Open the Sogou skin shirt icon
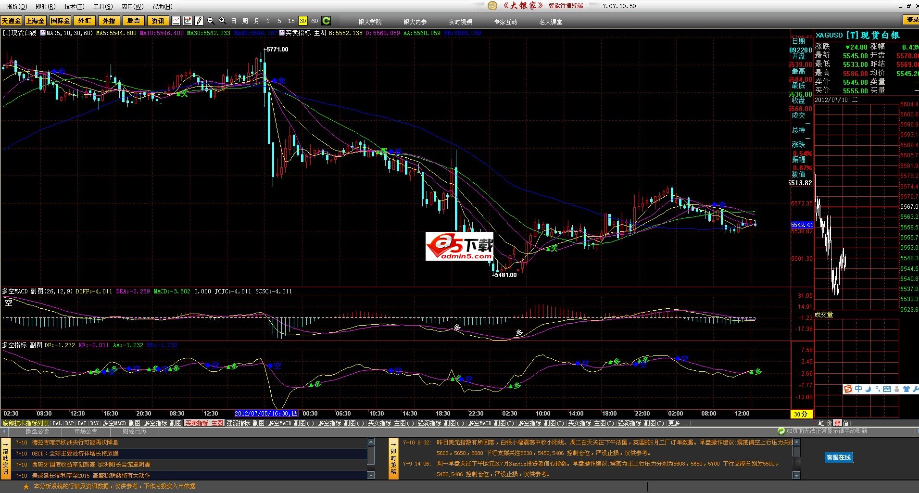The width and height of the screenshot is (919, 493). 906,389
